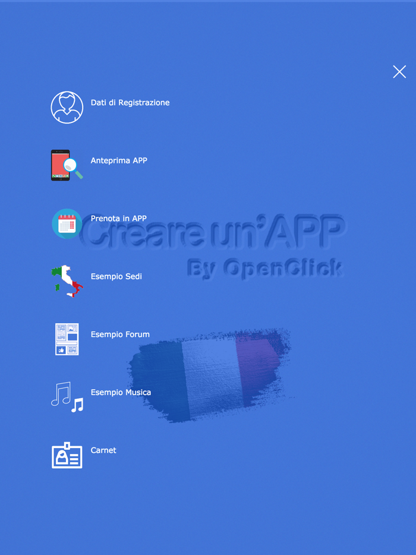Click the user profile icon for Dati di Registrazione
Screen dimensions: 416x555
(x=67, y=107)
